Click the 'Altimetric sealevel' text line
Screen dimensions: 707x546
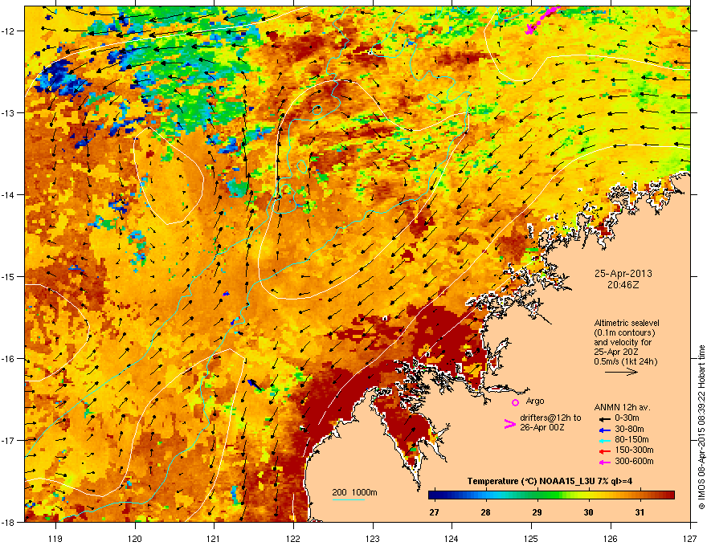pyautogui.click(x=627, y=323)
